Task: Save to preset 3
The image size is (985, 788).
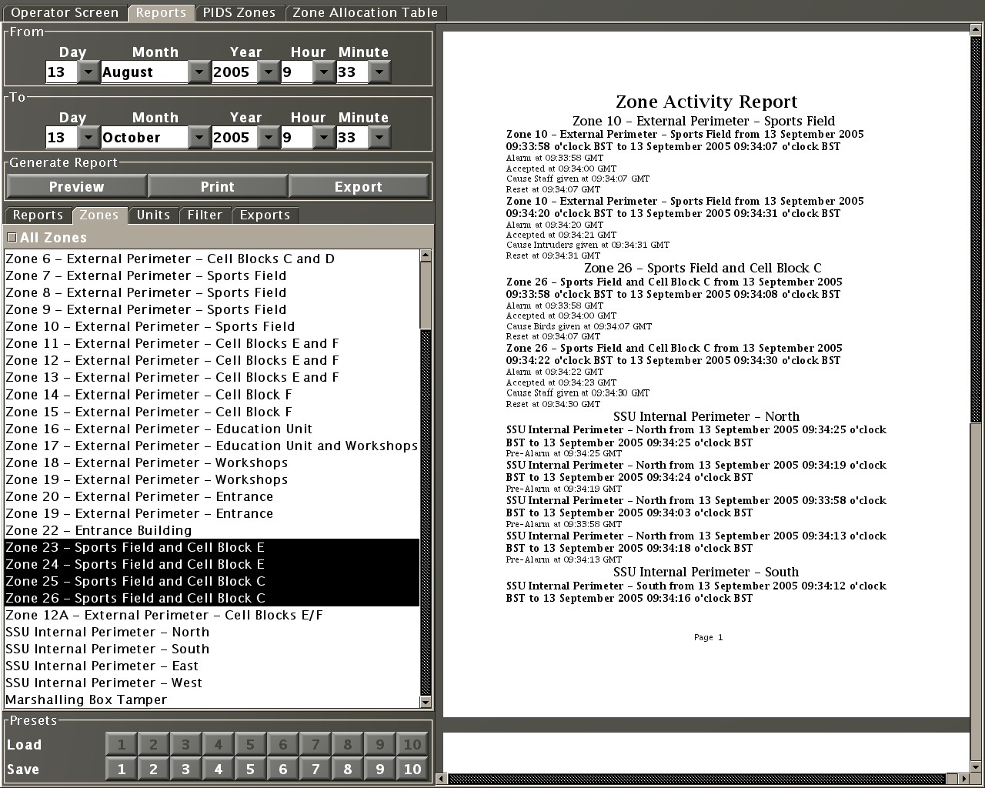Action: pos(186,769)
